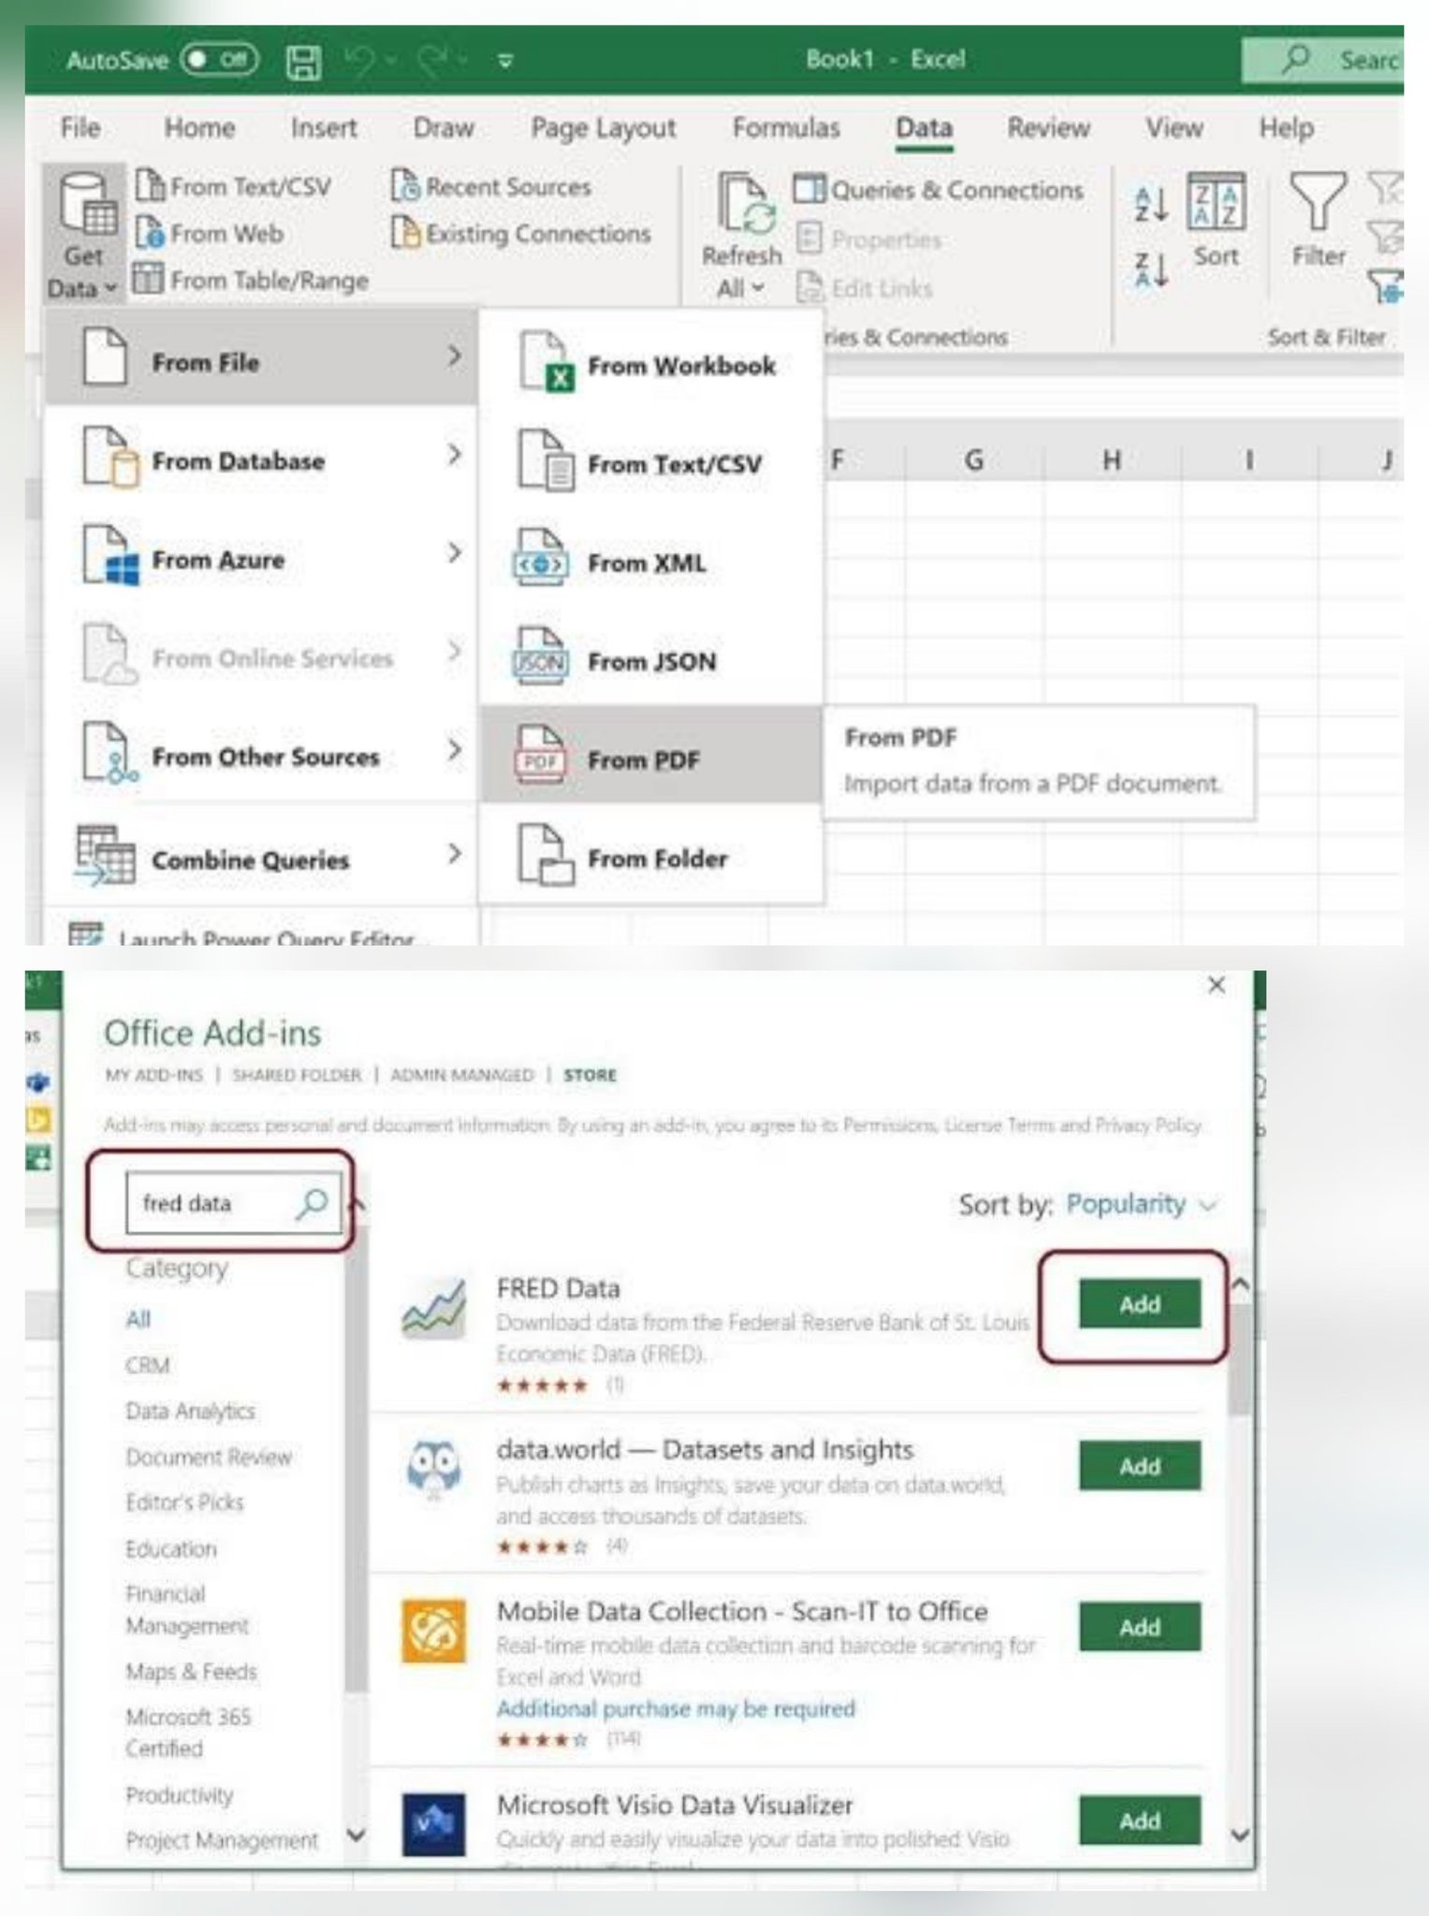
Task: Open the Sort by Popularity dropdown
Action: tap(1142, 1204)
